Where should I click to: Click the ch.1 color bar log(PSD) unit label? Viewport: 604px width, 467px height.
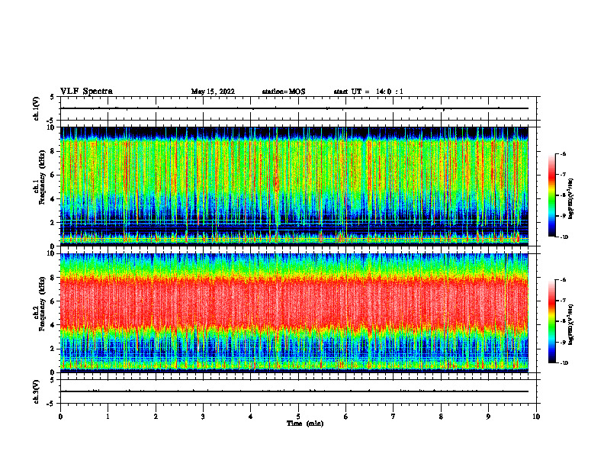tap(571, 198)
